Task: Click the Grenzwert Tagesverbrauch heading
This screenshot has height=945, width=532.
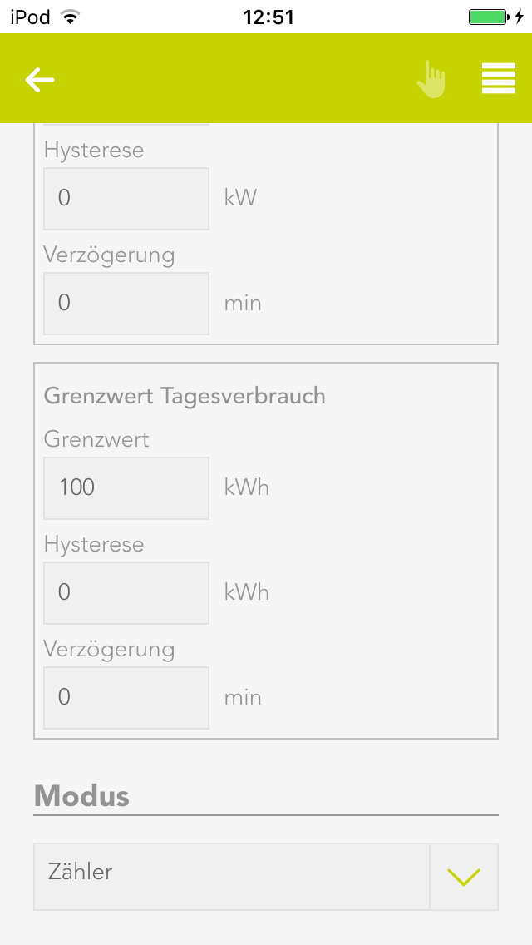Action: [185, 396]
